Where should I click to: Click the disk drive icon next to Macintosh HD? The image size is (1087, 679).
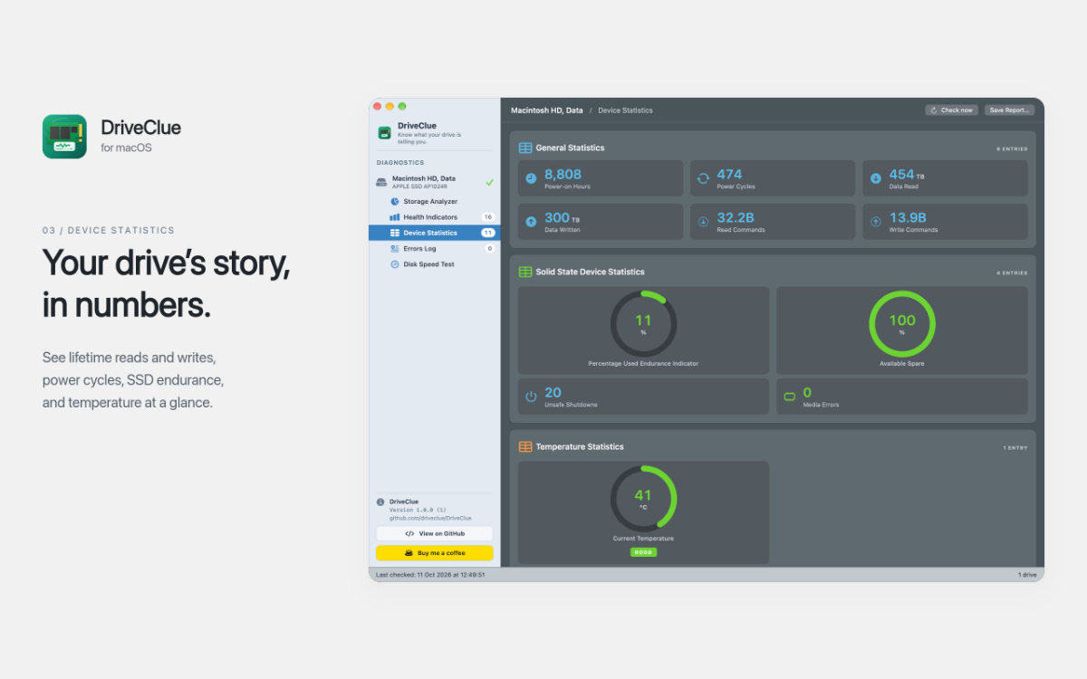pyautogui.click(x=381, y=182)
